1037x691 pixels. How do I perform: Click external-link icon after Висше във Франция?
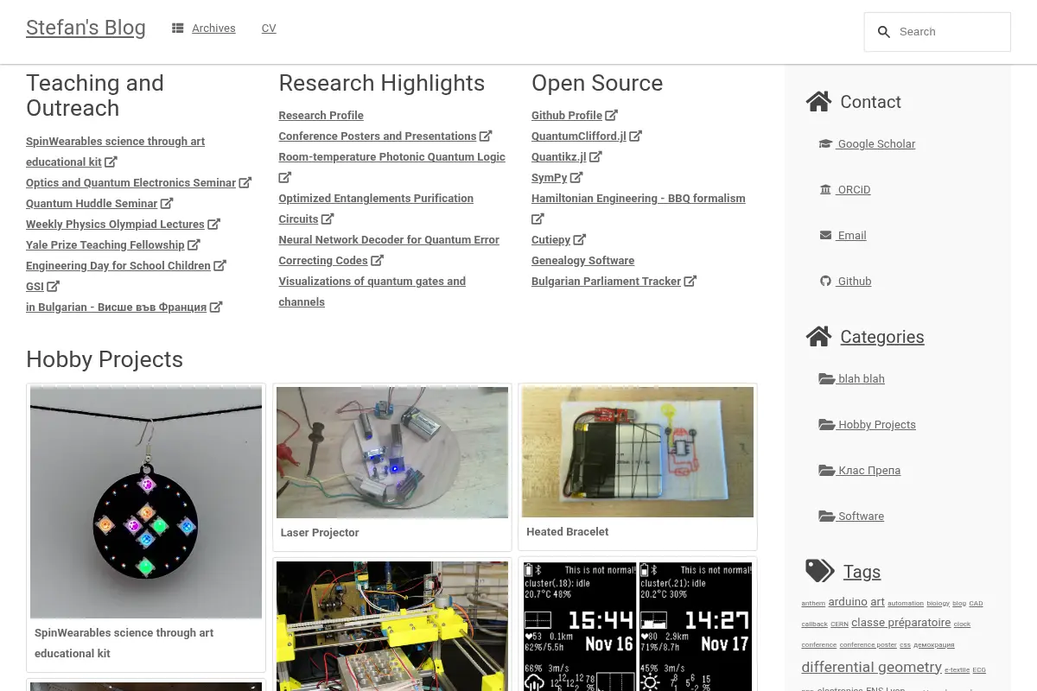(216, 307)
